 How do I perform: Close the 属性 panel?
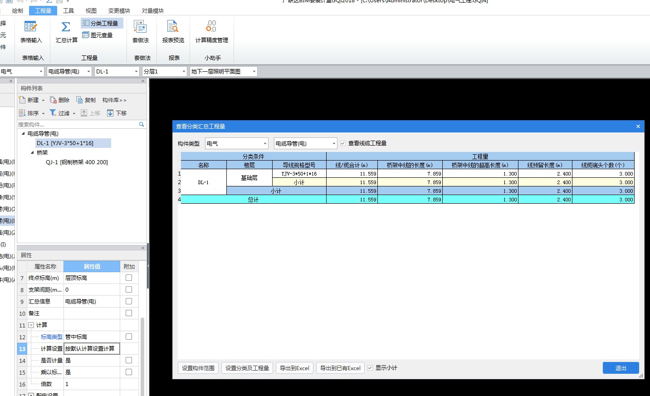coord(143,248)
